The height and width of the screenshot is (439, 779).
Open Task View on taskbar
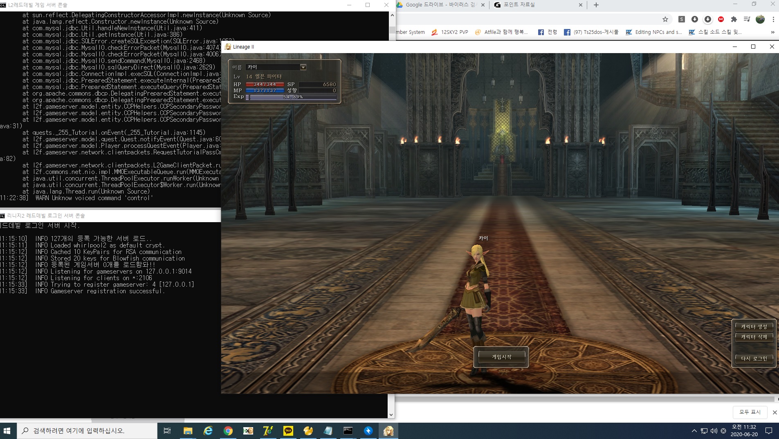tap(167, 430)
